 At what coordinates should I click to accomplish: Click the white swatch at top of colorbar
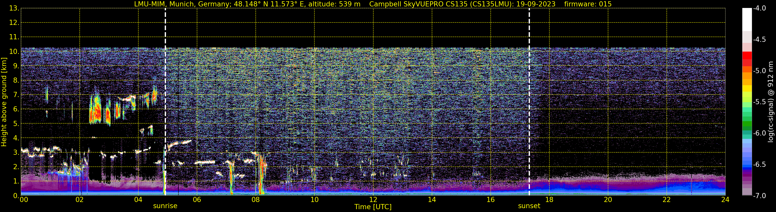(x=747, y=20)
